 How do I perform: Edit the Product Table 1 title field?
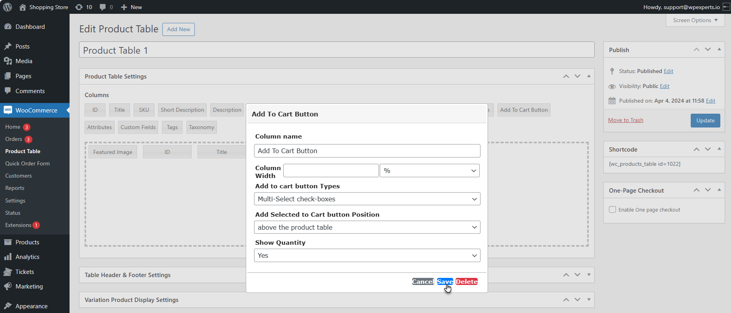[x=337, y=50]
